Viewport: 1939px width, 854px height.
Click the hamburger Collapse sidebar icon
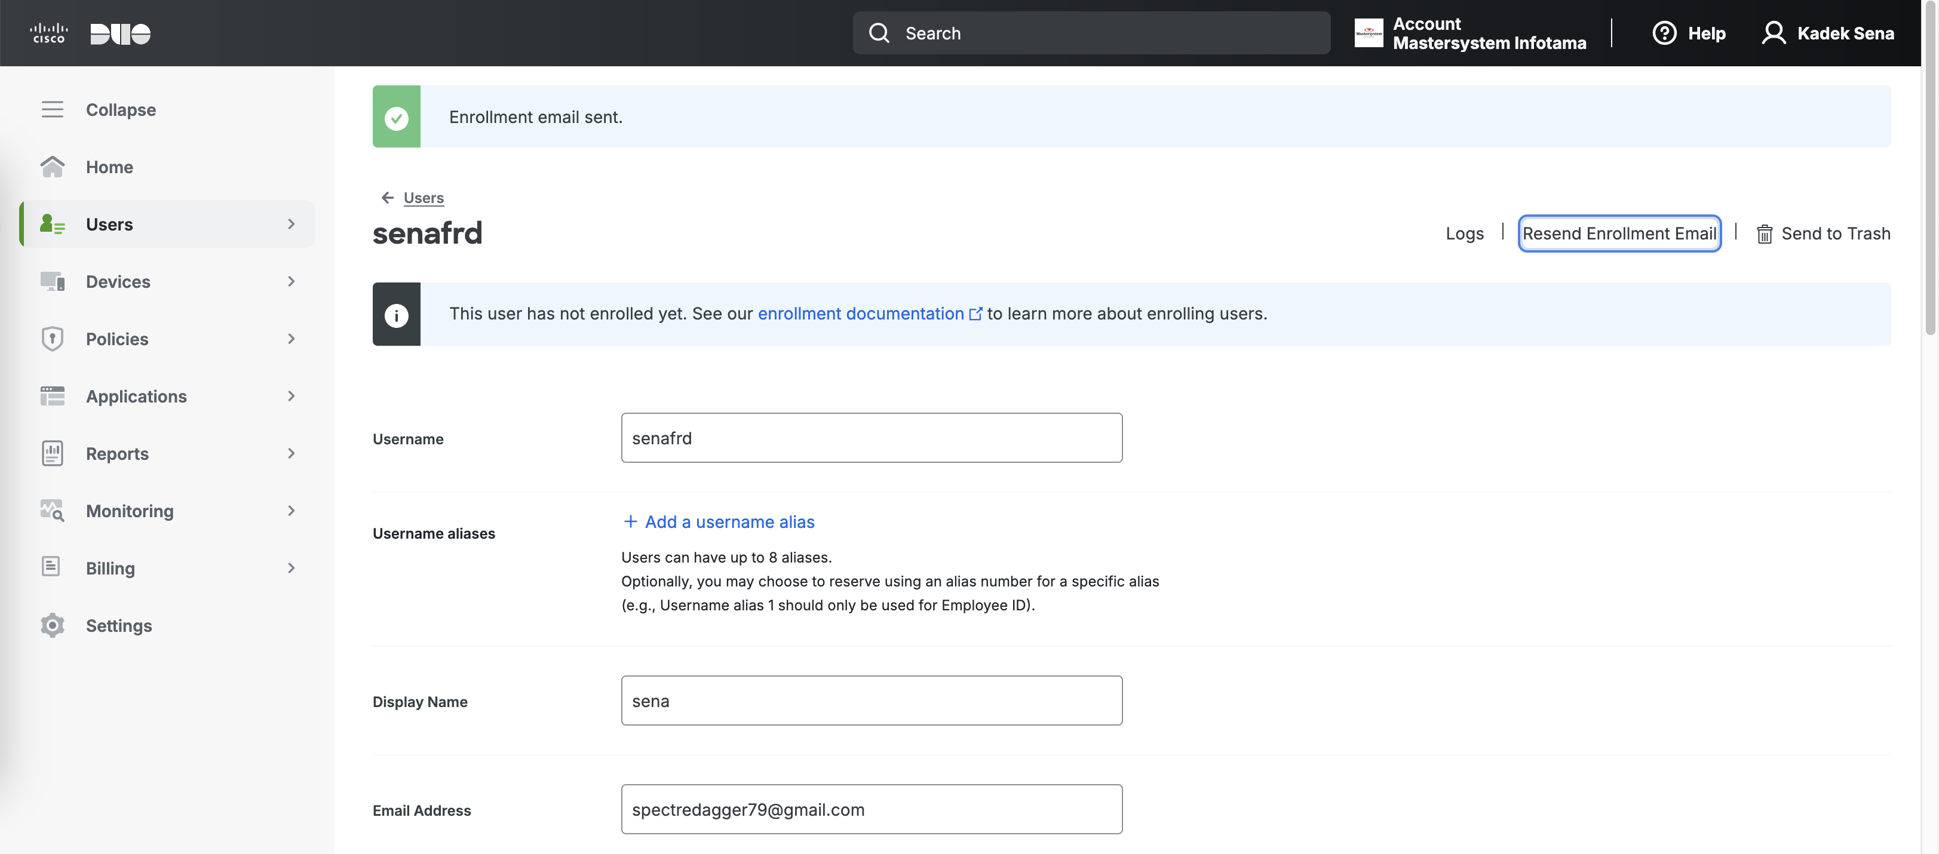(52, 109)
